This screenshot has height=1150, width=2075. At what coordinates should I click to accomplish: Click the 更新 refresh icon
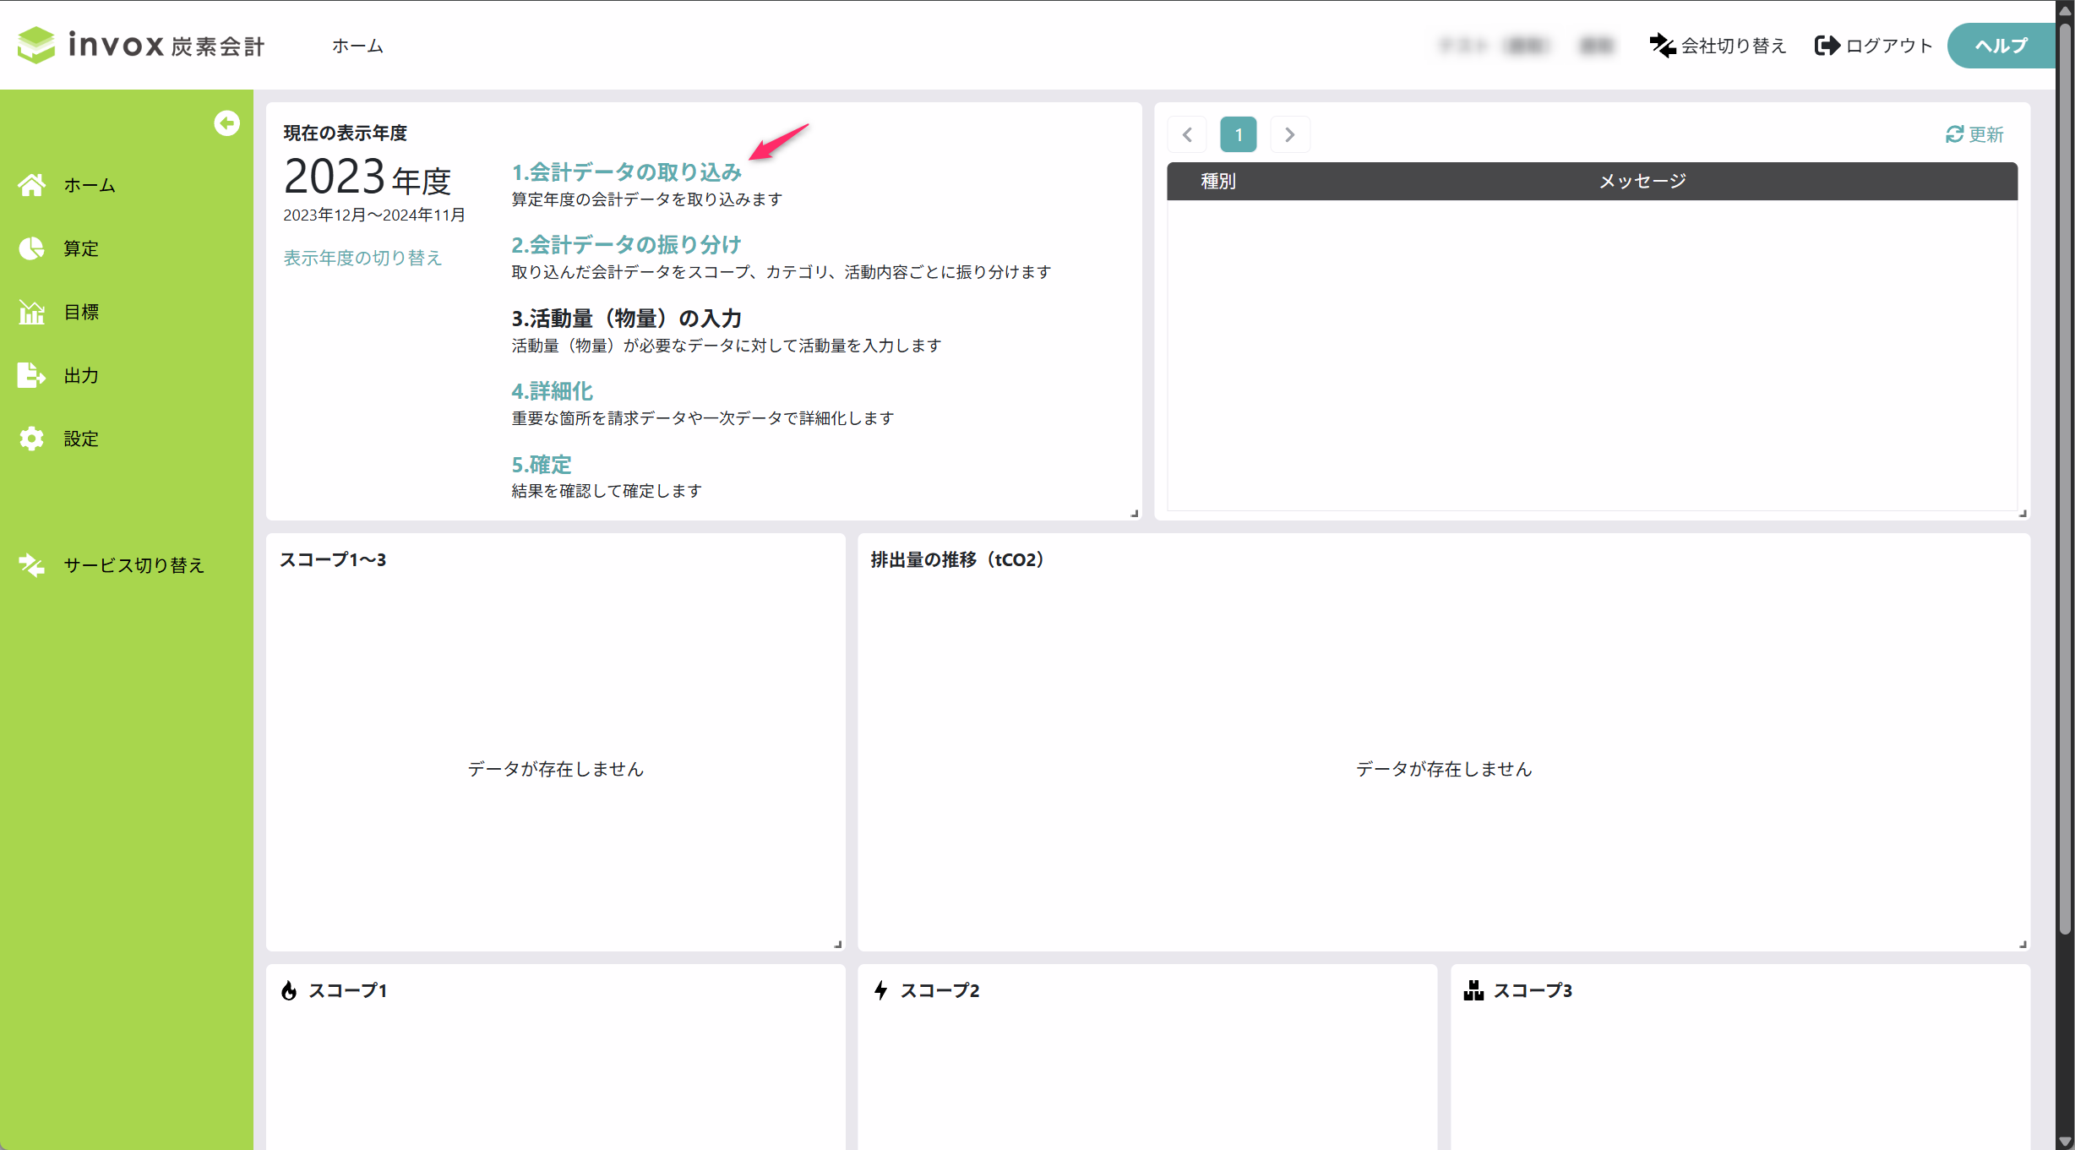coord(1954,134)
